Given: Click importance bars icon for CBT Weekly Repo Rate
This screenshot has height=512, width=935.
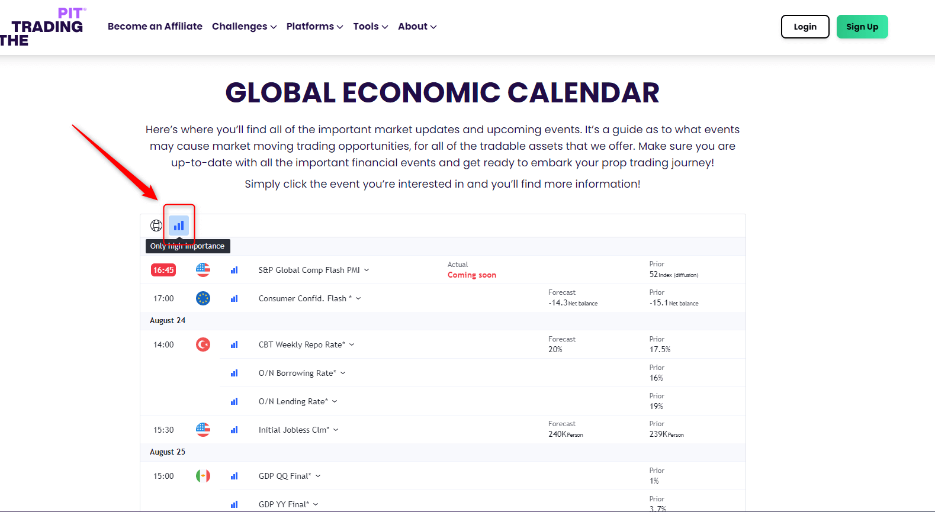Looking at the screenshot, I should (x=234, y=344).
